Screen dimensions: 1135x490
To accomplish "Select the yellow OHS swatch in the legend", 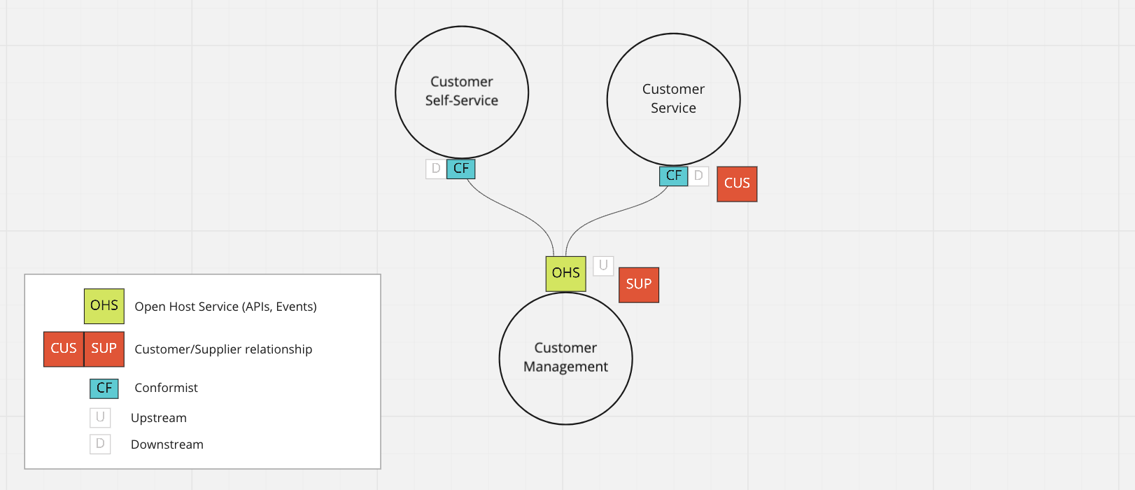I will (104, 306).
